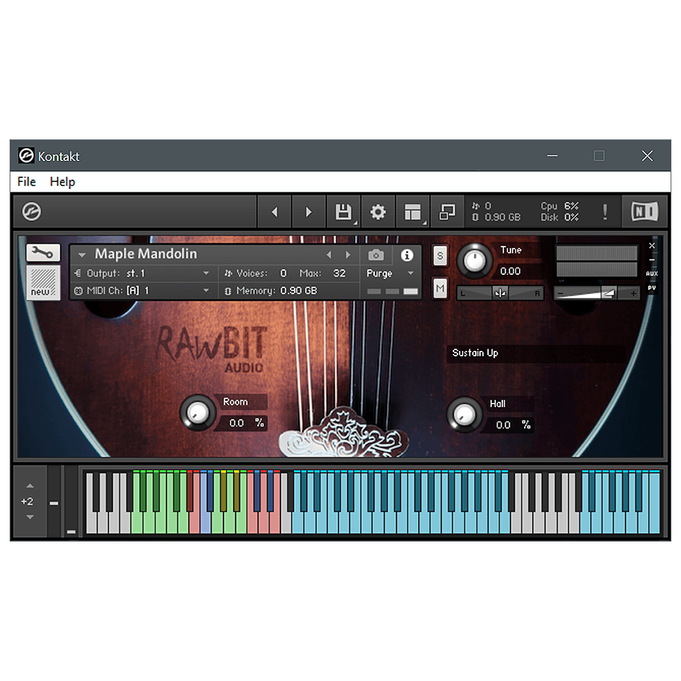Click the save patch disk icon
The width and height of the screenshot is (681, 681).
[344, 211]
